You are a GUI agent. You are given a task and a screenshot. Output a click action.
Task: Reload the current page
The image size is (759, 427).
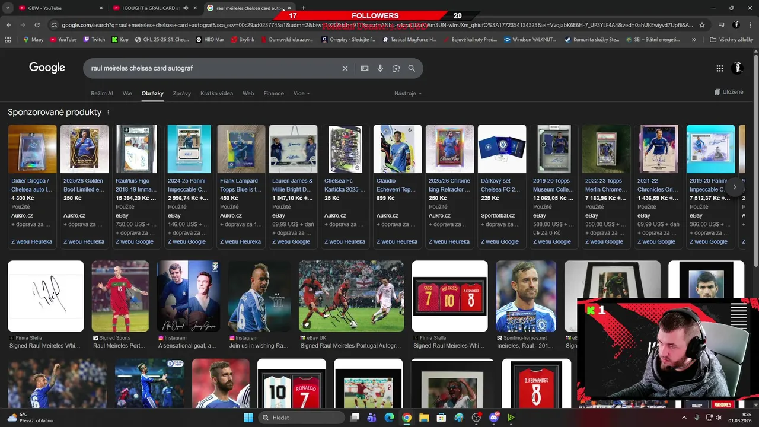pos(37,25)
